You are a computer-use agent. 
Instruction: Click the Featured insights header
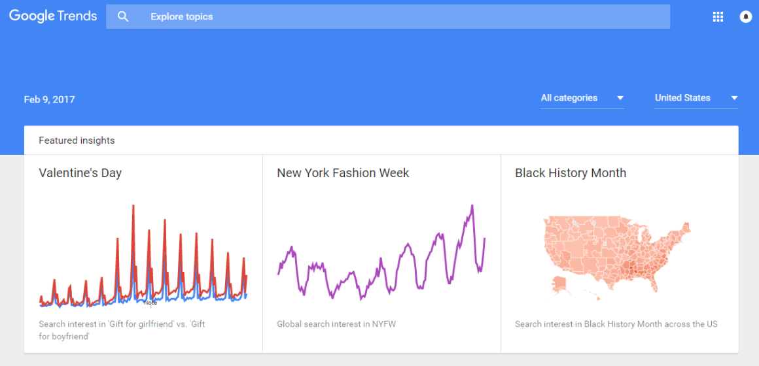coord(77,141)
